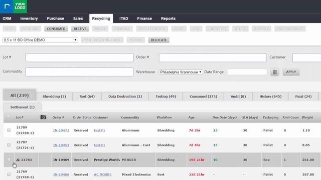The image size is (321, 180).
Task: Switch to the Audit (8) tab
Action: [x=238, y=96]
